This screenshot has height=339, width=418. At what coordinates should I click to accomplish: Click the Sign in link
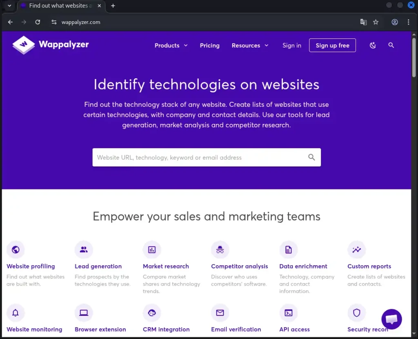click(291, 45)
